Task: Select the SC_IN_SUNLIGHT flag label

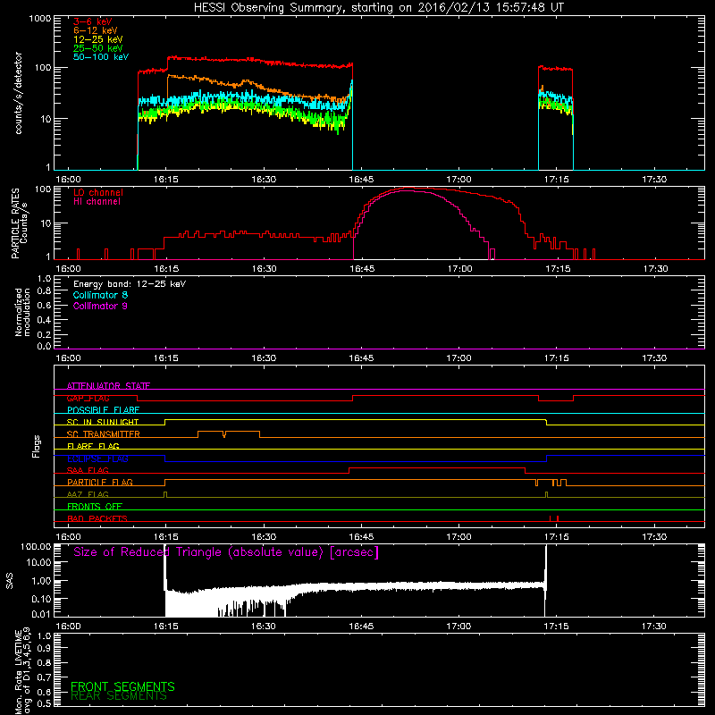Action: (103, 422)
